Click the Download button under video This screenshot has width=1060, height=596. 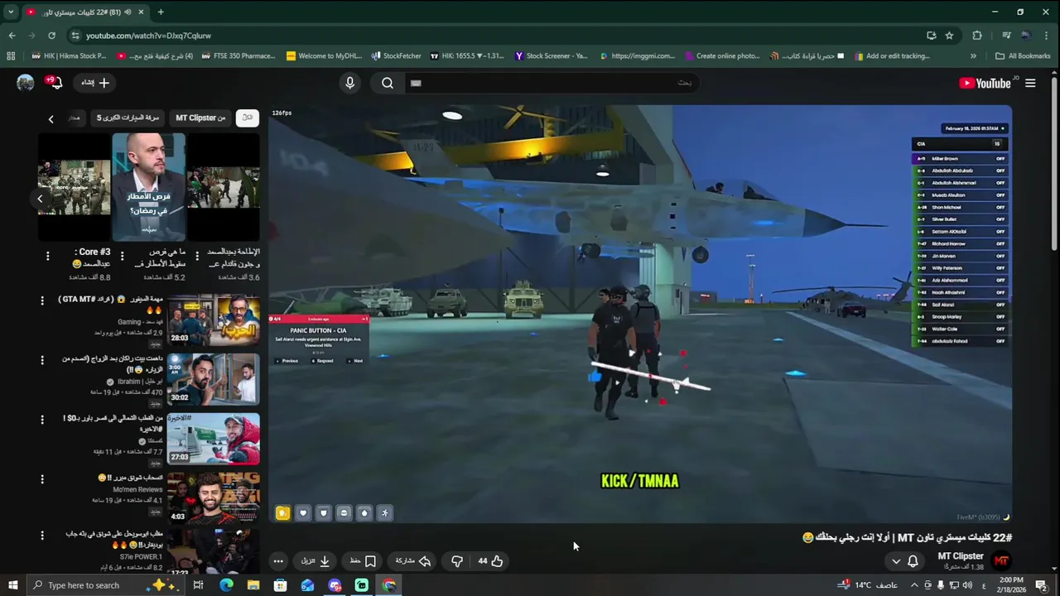pyautogui.click(x=316, y=561)
